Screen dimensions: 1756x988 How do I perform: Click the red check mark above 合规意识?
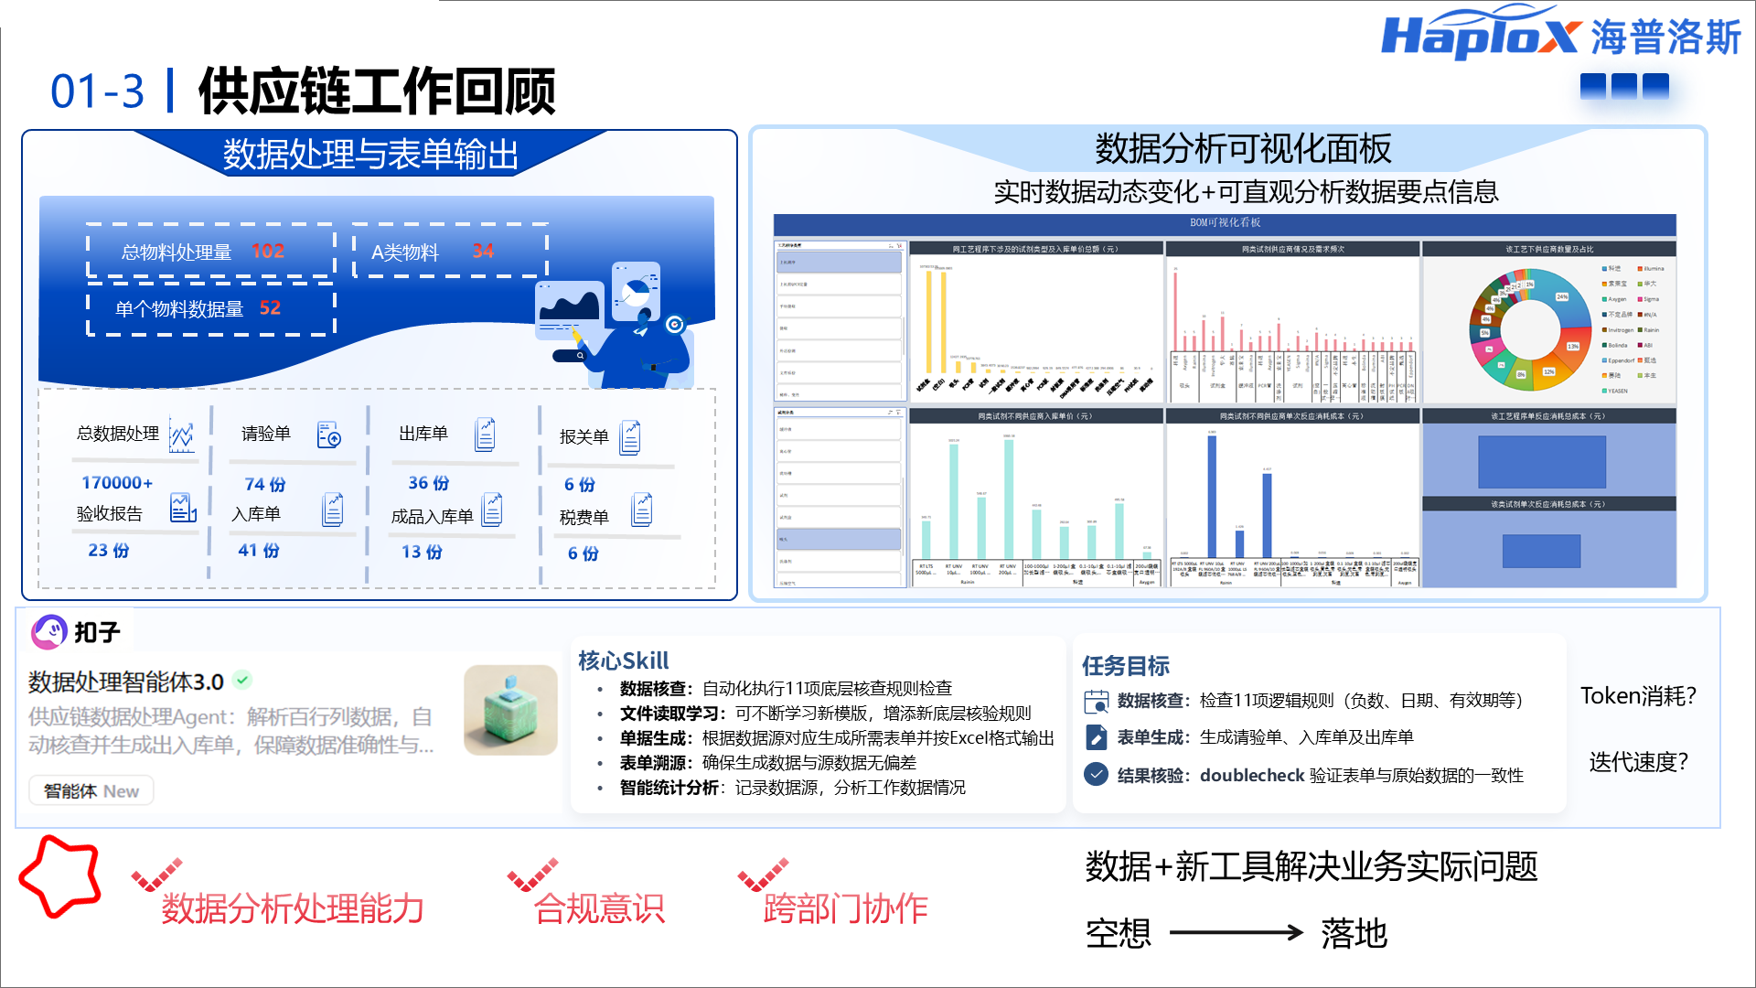(x=533, y=875)
